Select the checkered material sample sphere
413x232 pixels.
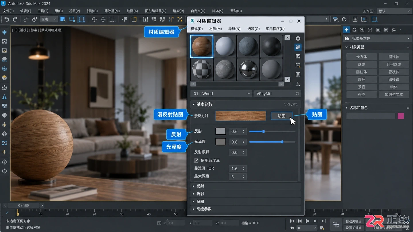(x=202, y=70)
